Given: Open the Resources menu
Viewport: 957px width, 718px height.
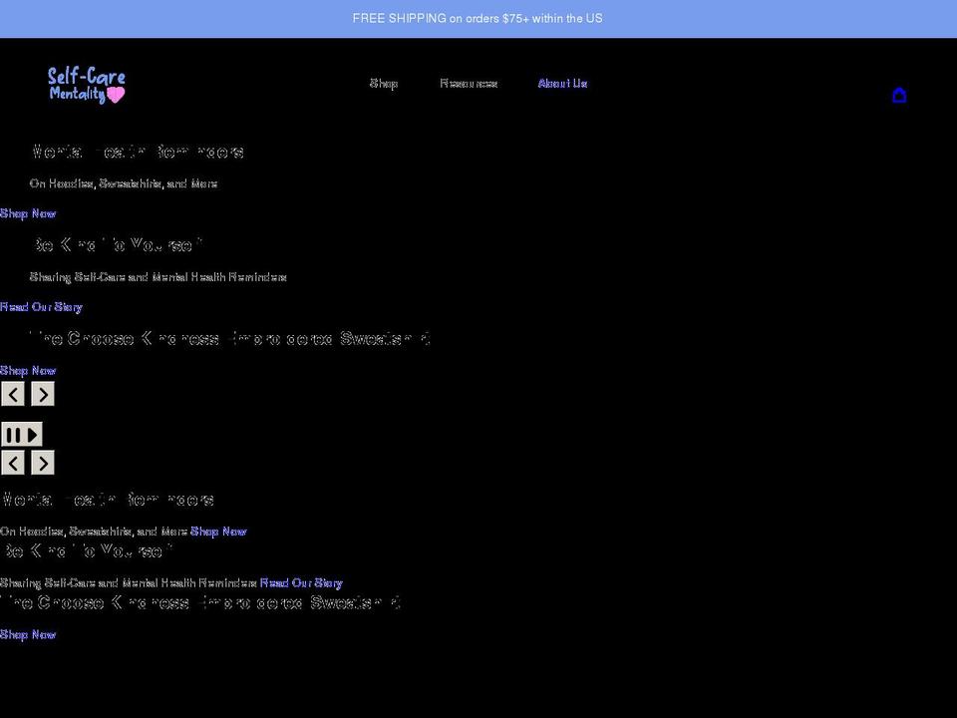Looking at the screenshot, I should click(469, 84).
